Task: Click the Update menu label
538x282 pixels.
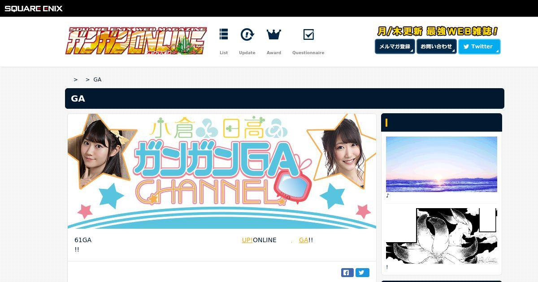Action: [247, 53]
